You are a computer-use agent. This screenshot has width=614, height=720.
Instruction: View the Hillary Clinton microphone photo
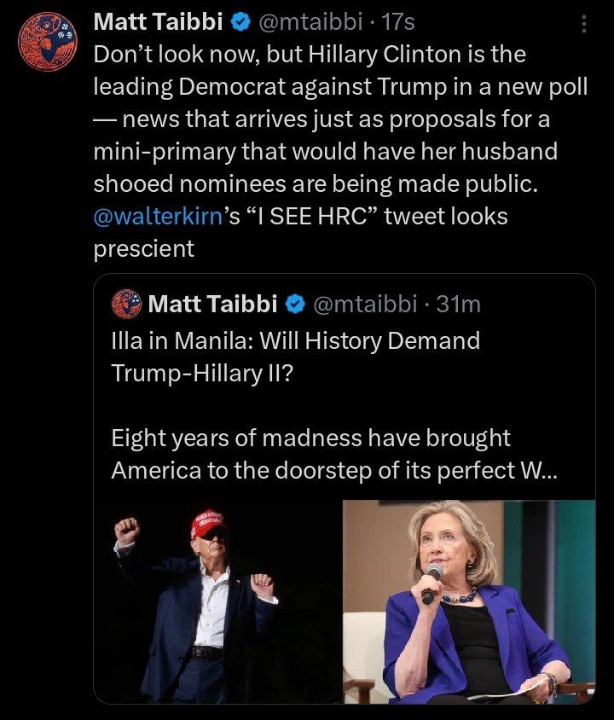point(469,601)
